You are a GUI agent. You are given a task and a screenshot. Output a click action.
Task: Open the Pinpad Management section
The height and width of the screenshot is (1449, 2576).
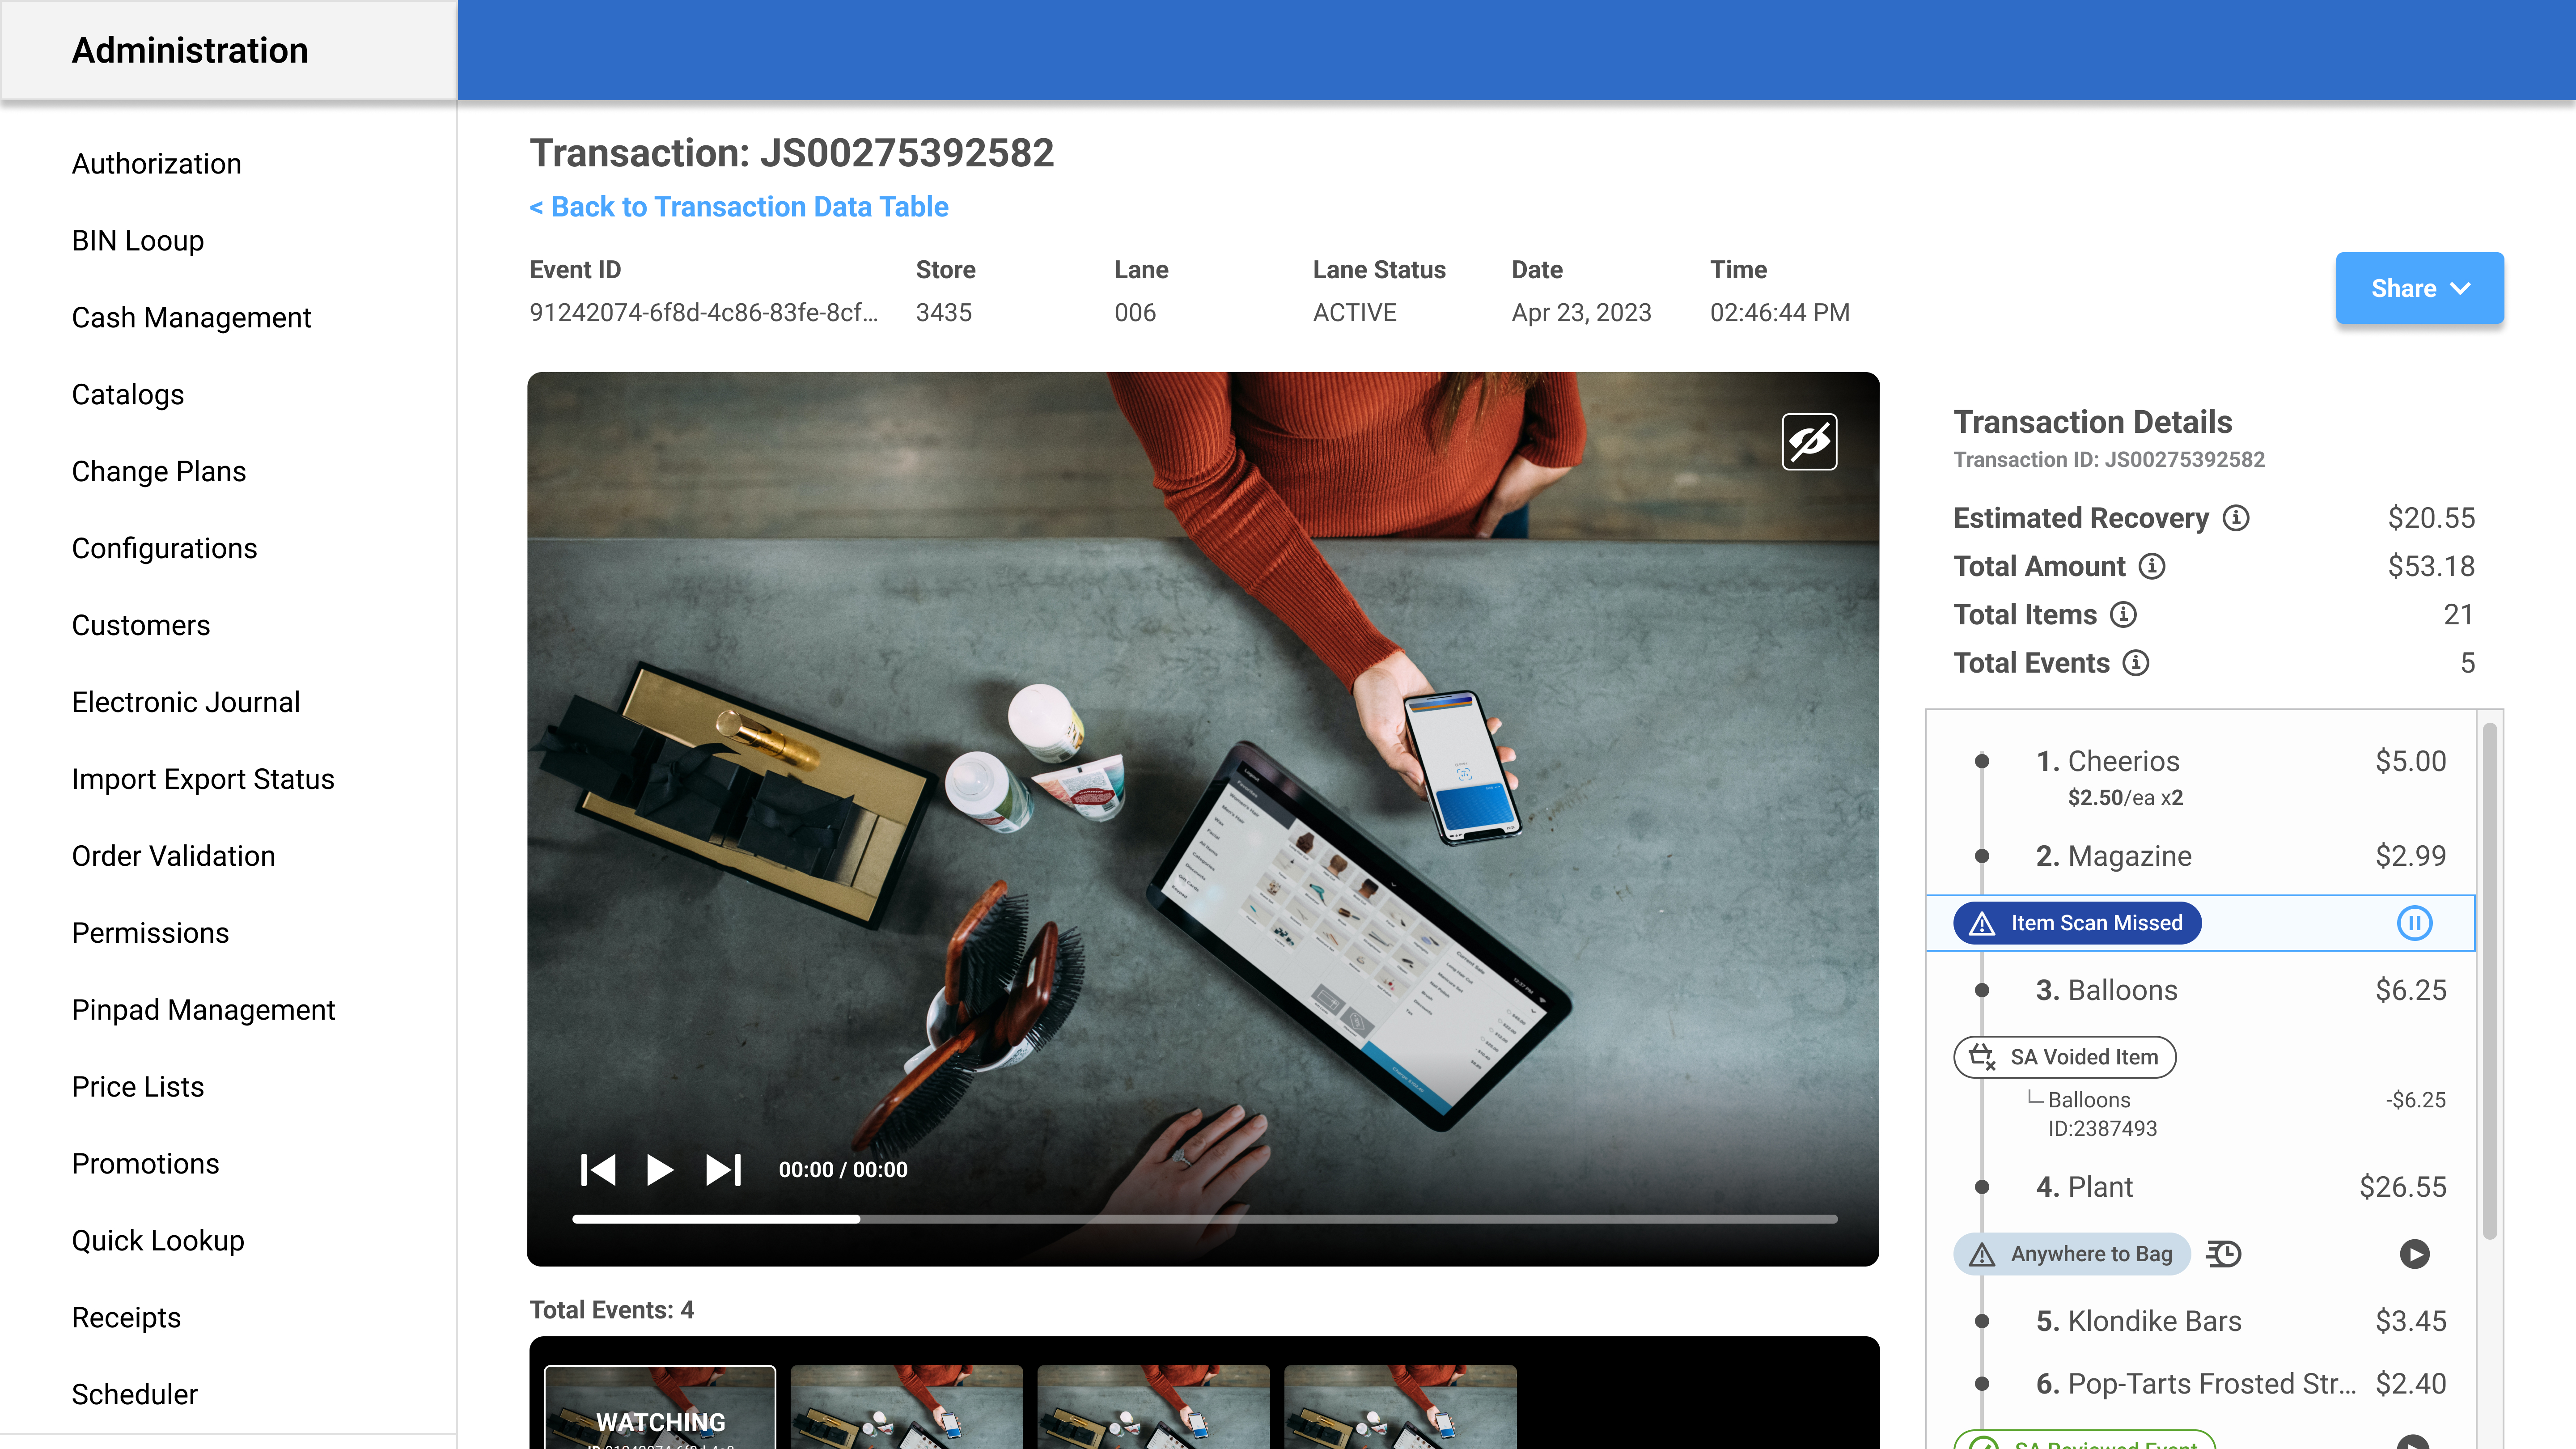203,1010
